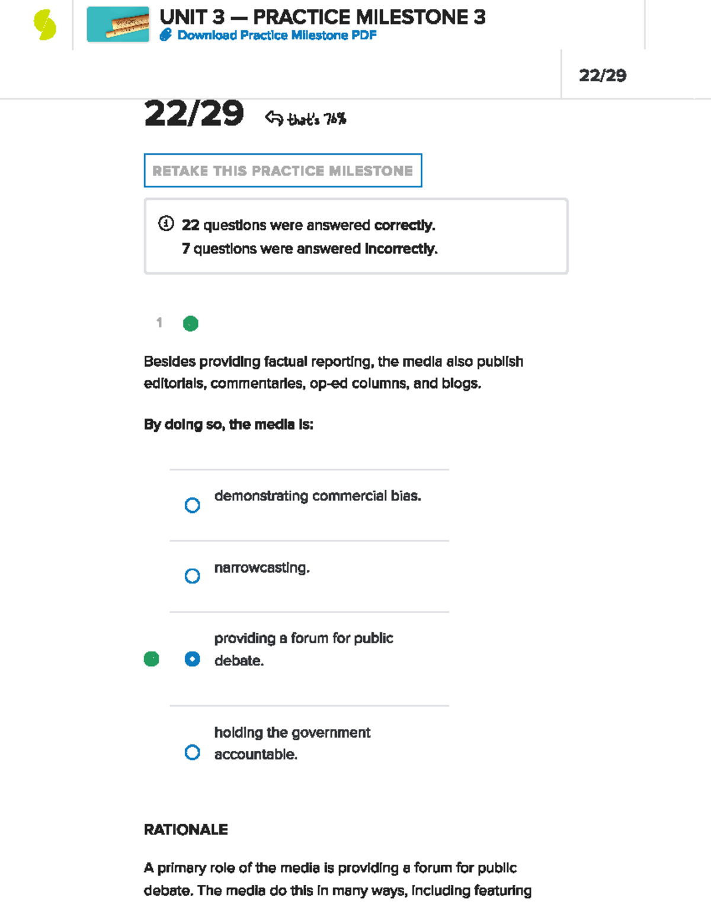The height and width of the screenshot is (921, 711).
Task: Click the 'that's 76%' handwritten label
Action: [316, 119]
